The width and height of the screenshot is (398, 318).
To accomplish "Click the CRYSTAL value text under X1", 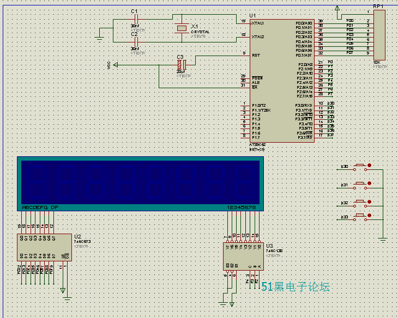I will (200, 32).
